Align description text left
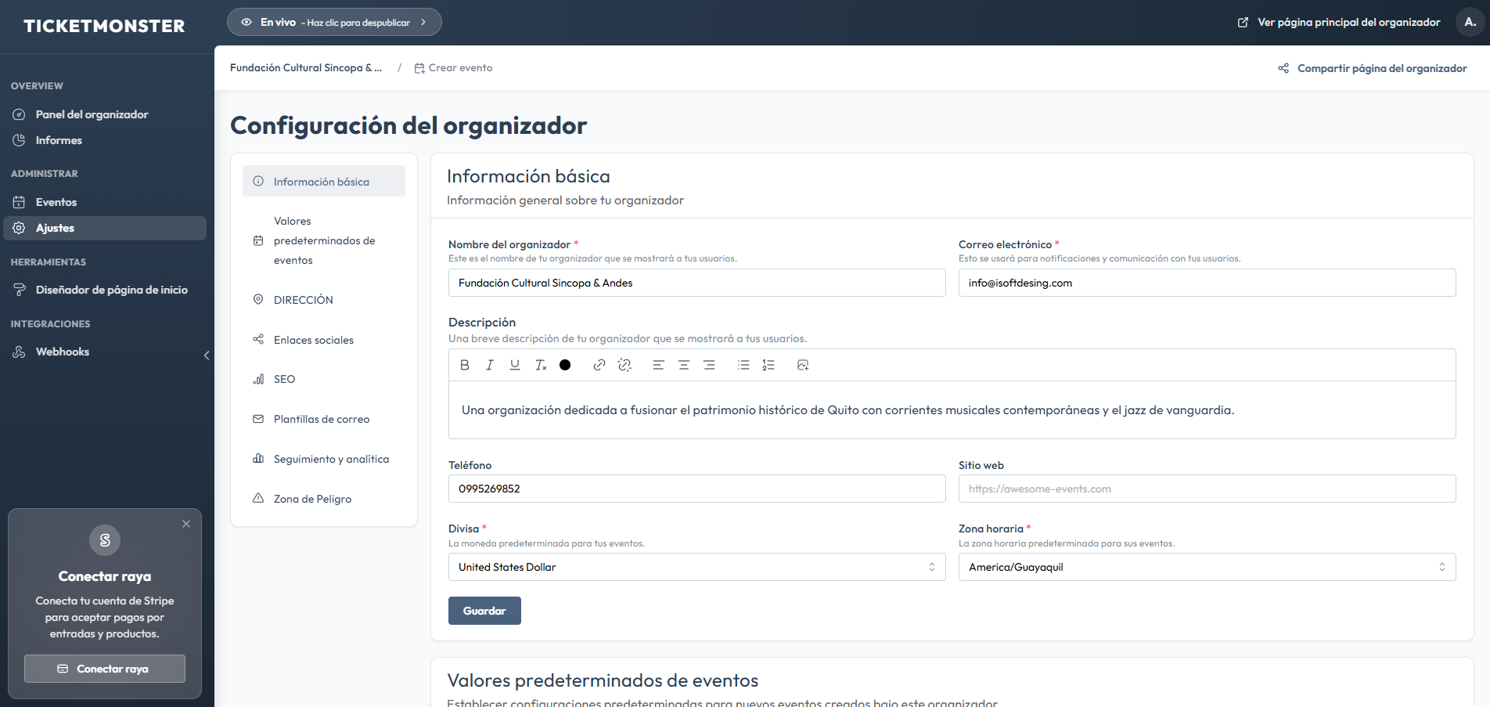The height and width of the screenshot is (707, 1490). (658, 365)
